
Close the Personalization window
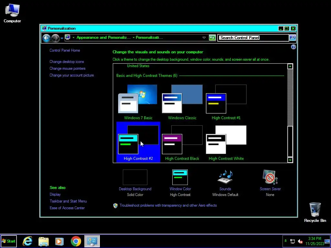[x=293, y=28]
